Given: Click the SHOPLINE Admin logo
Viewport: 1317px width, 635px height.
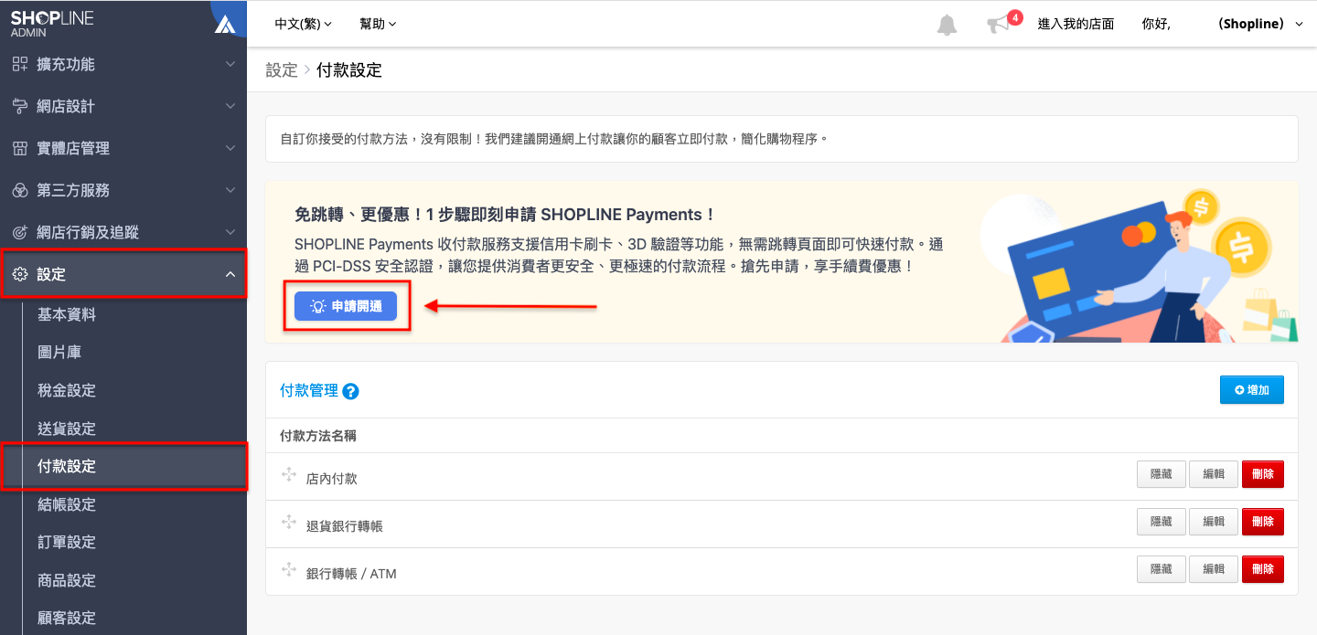Looking at the screenshot, I should click(x=52, y=24).
